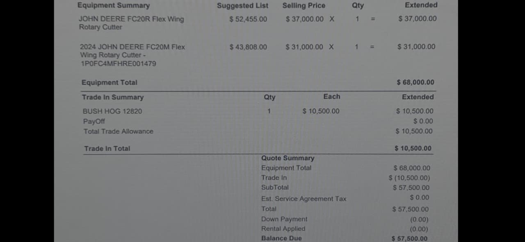
Task: Click the Equipment Summary heading
Action: tap(114, 5)
